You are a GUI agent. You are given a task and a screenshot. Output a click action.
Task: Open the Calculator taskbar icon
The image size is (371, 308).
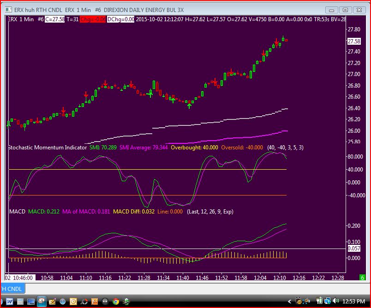click(20, 302)
